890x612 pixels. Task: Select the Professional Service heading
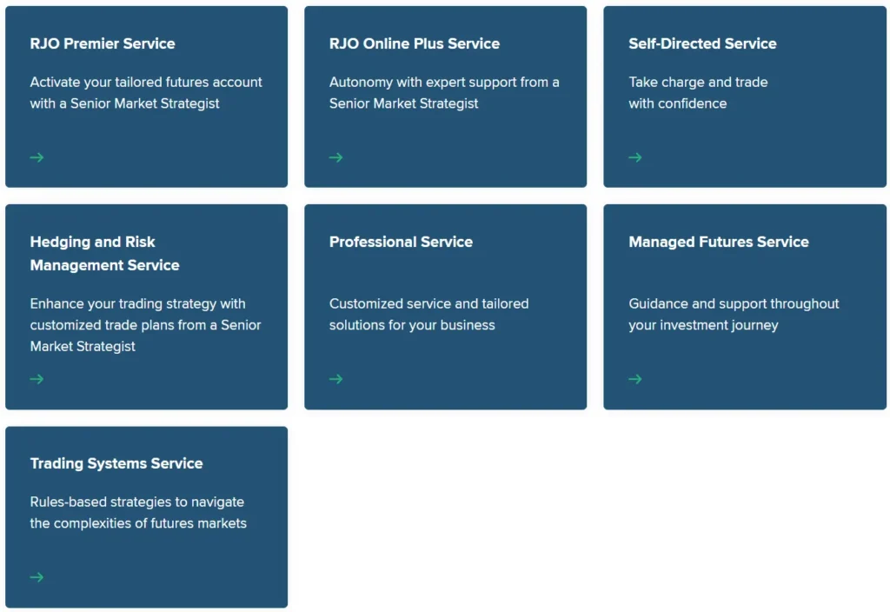click(x=401, y=242)
